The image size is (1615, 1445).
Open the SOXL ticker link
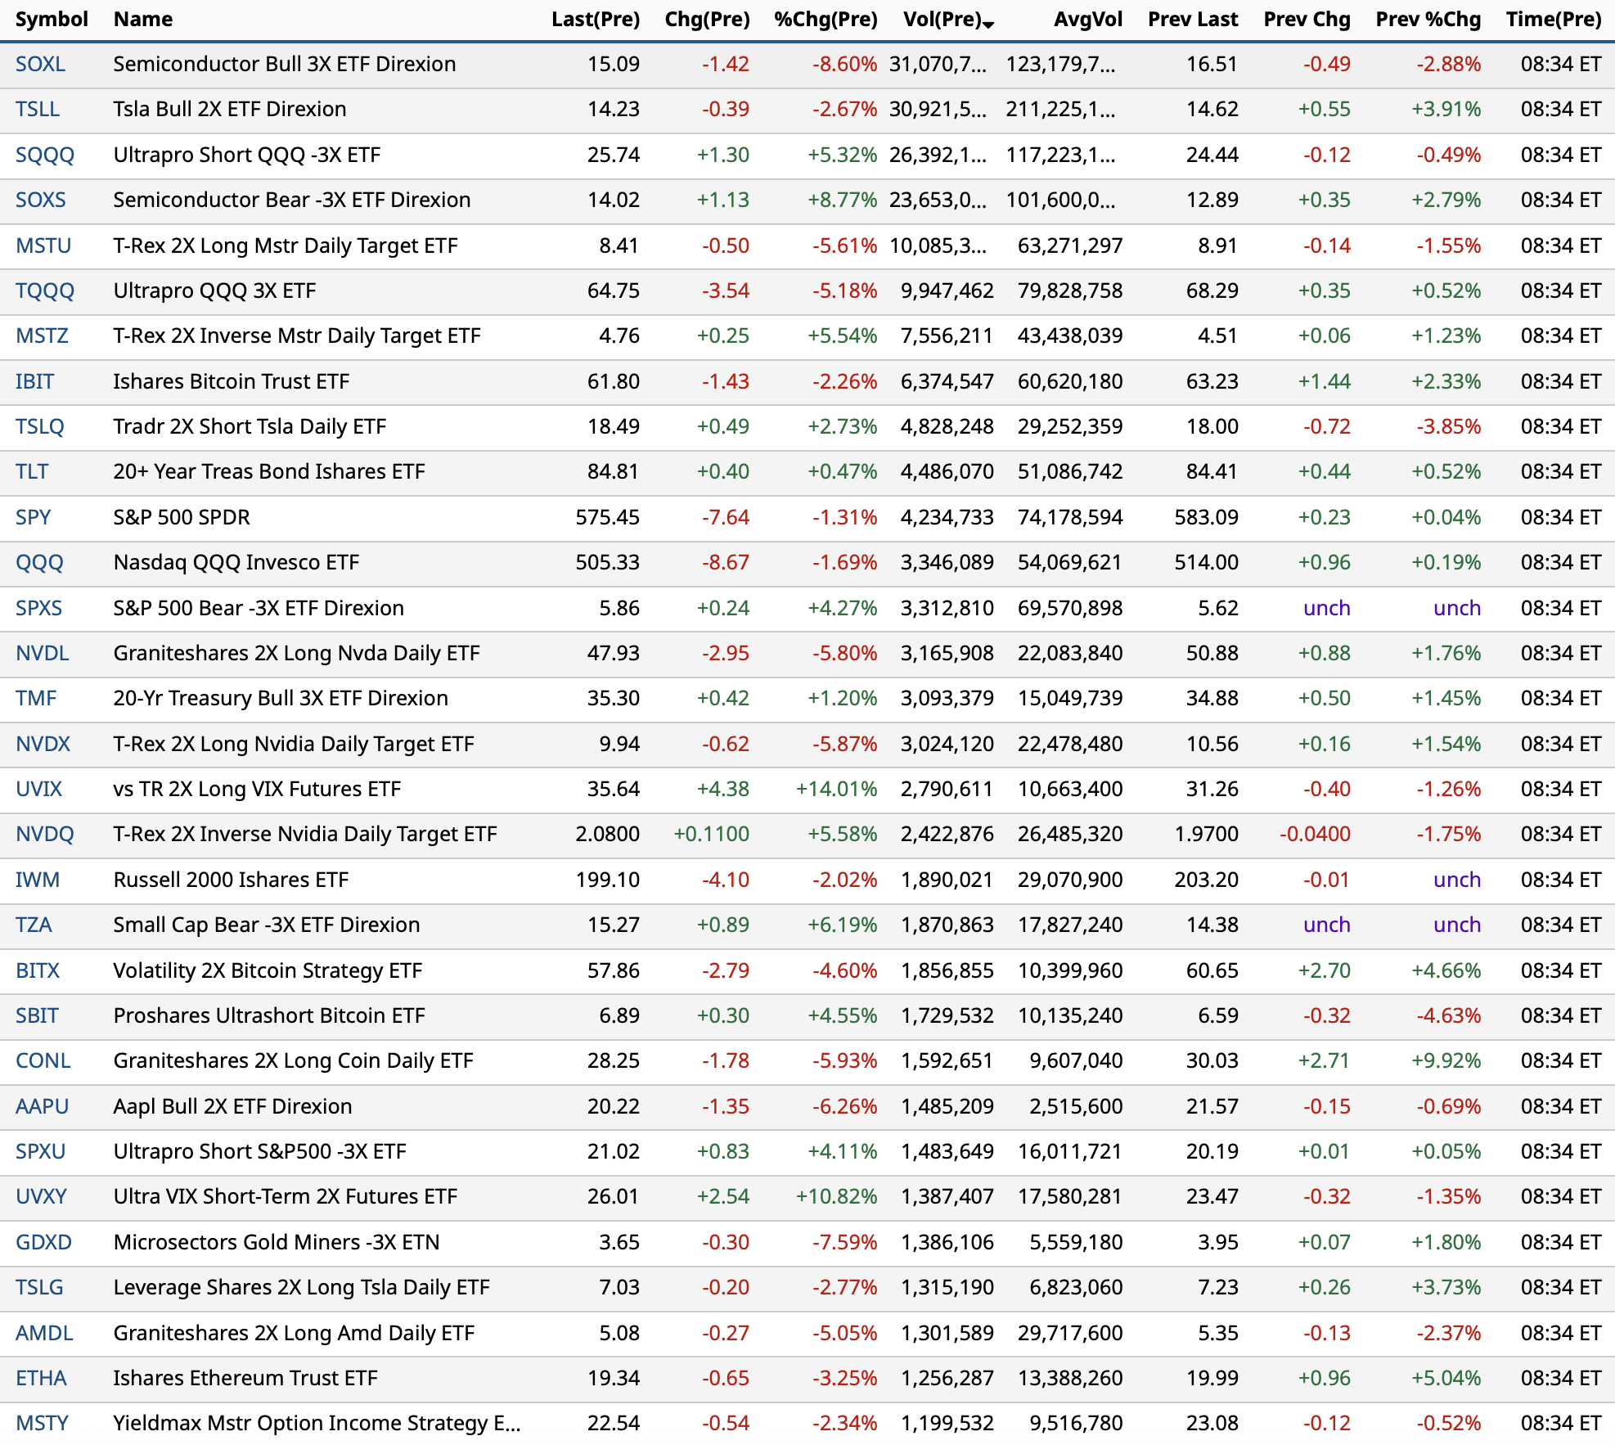click(40, 64)
